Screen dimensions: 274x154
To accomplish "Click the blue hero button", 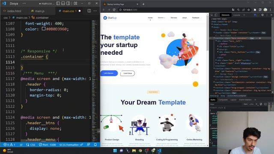I will 109,73.
